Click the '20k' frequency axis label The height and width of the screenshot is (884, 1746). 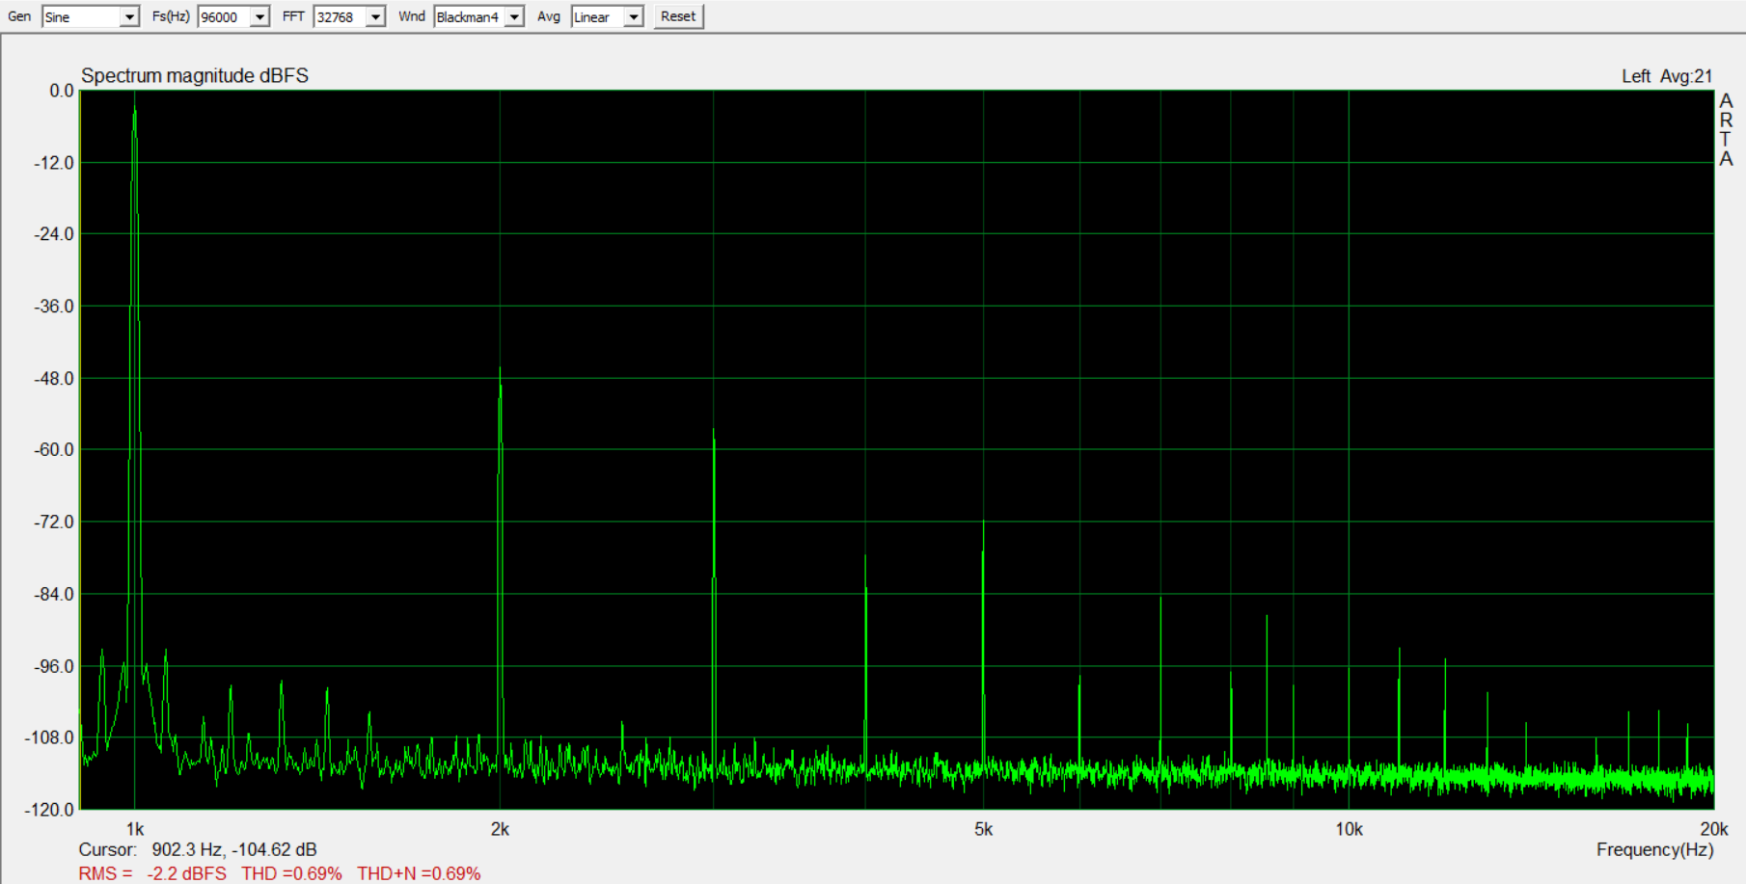(1713, 829)
